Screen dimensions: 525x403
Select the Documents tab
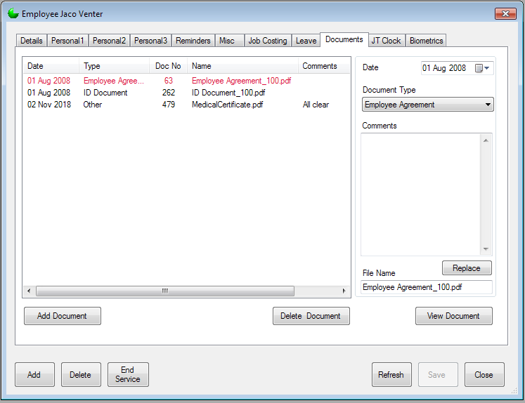tap(344, 39)
